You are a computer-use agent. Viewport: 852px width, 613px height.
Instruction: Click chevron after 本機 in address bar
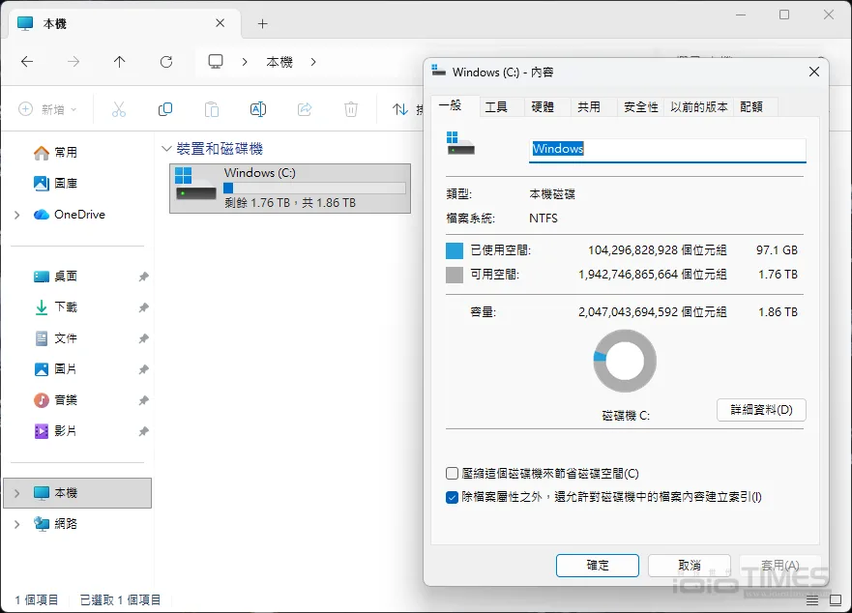point(313,62)
